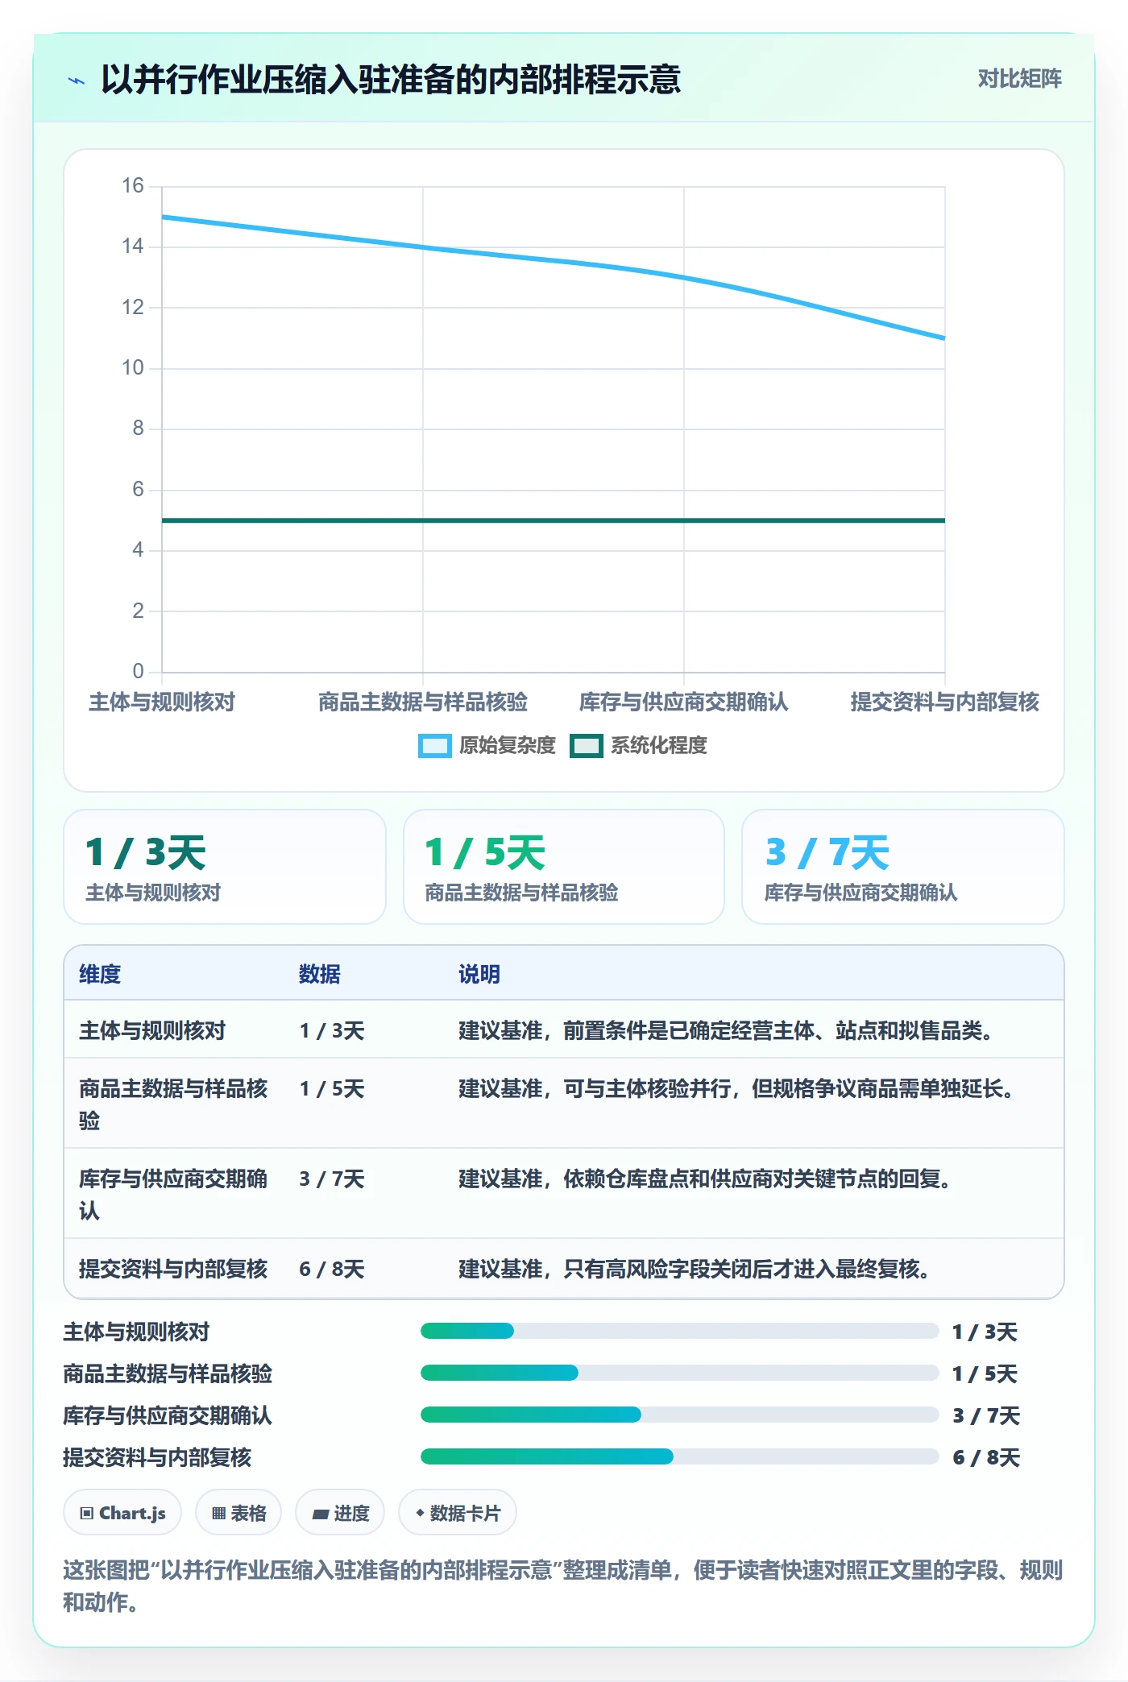Click the diamond icon in the 数据卡片 chip

point(420,1514)
